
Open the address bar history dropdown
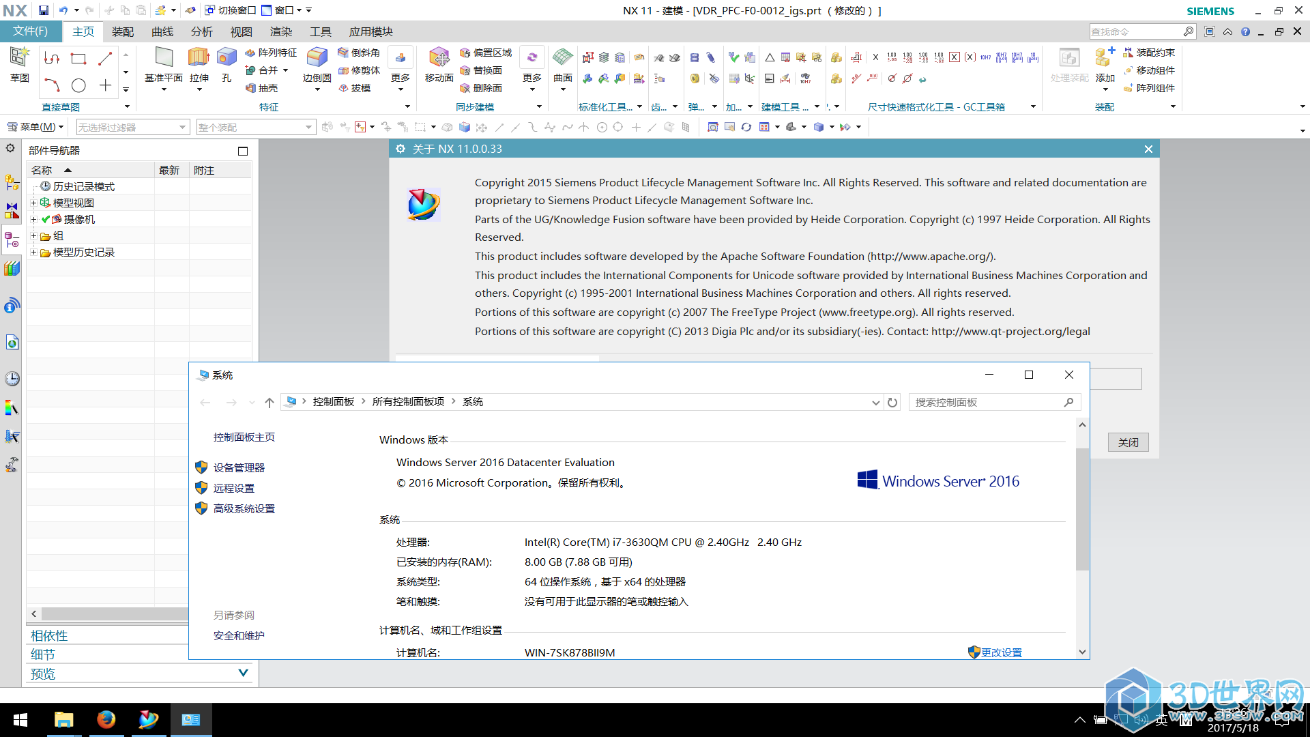click(876, 403)
